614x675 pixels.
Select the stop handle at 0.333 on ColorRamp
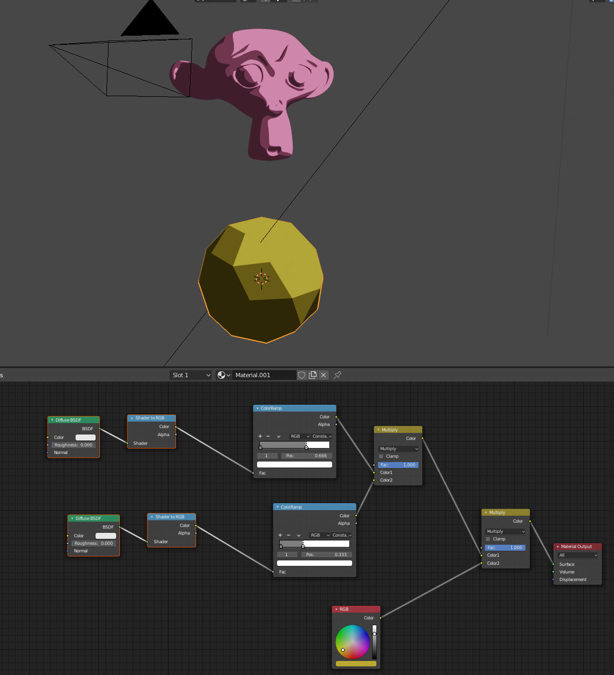coord(303,546)
